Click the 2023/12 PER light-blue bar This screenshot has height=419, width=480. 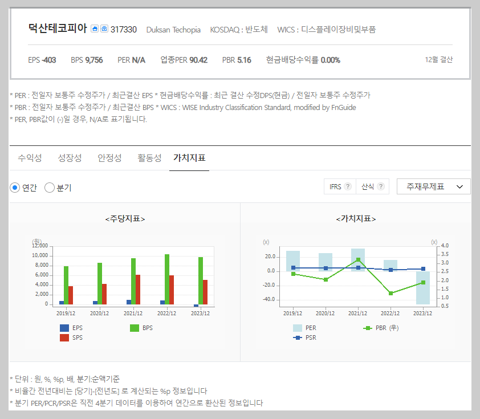[423, 288]
